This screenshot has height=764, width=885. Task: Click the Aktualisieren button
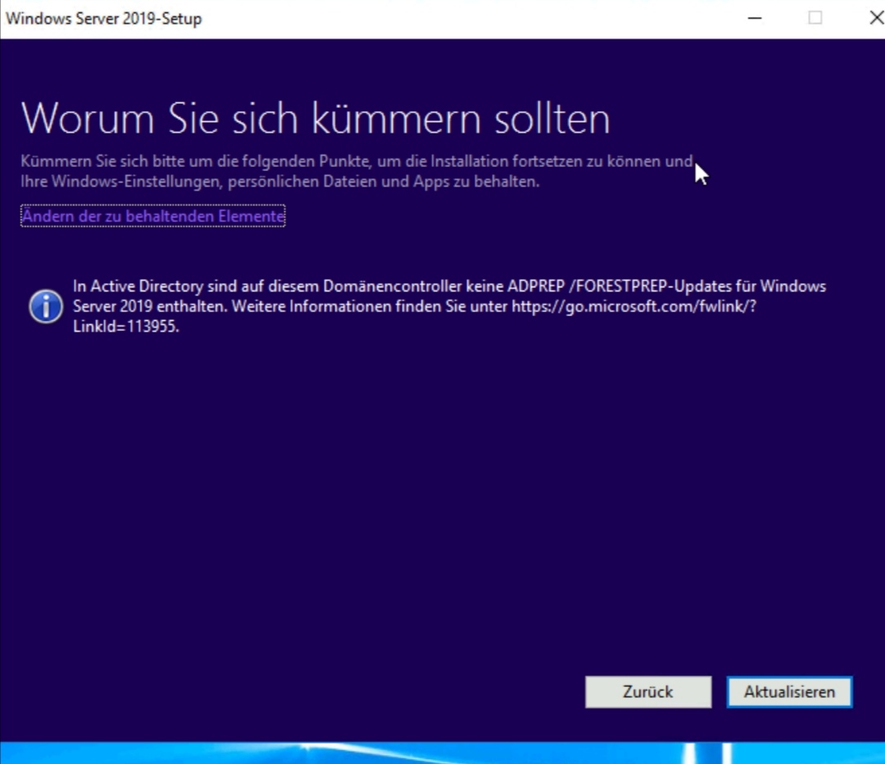click(x=789, y=692)
